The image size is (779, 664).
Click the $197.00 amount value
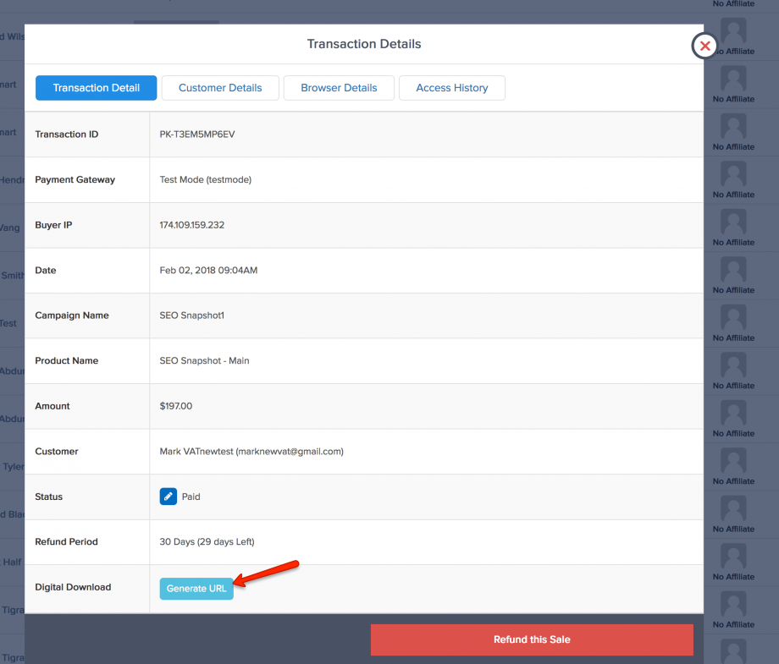point(176,406)
